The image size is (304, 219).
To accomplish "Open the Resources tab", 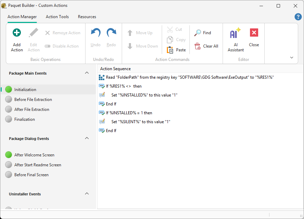I will coord(87,16).
